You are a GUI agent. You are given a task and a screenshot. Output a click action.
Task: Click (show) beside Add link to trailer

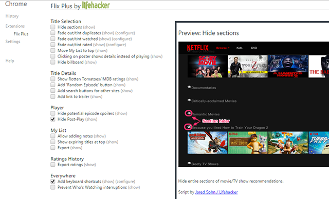[96, 96]
